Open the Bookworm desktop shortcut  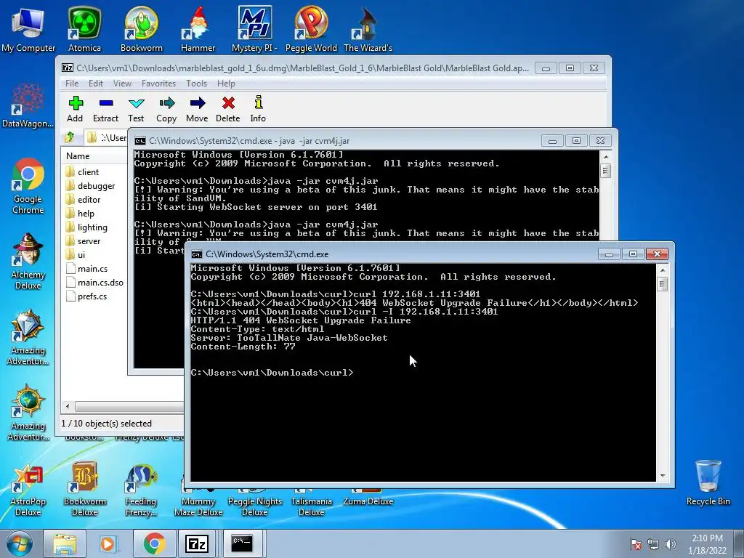[142, 29]
